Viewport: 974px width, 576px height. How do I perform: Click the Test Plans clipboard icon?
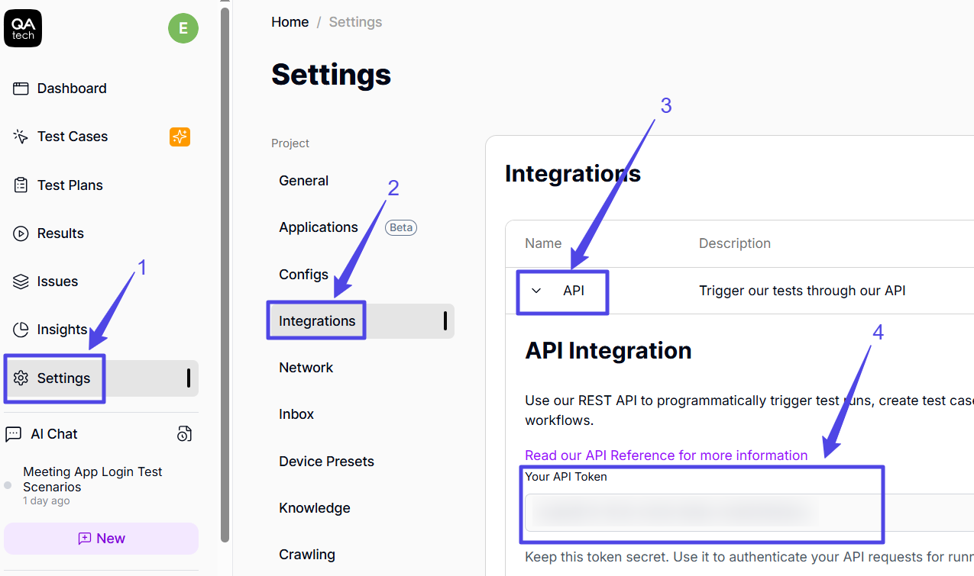click(21, 185)
